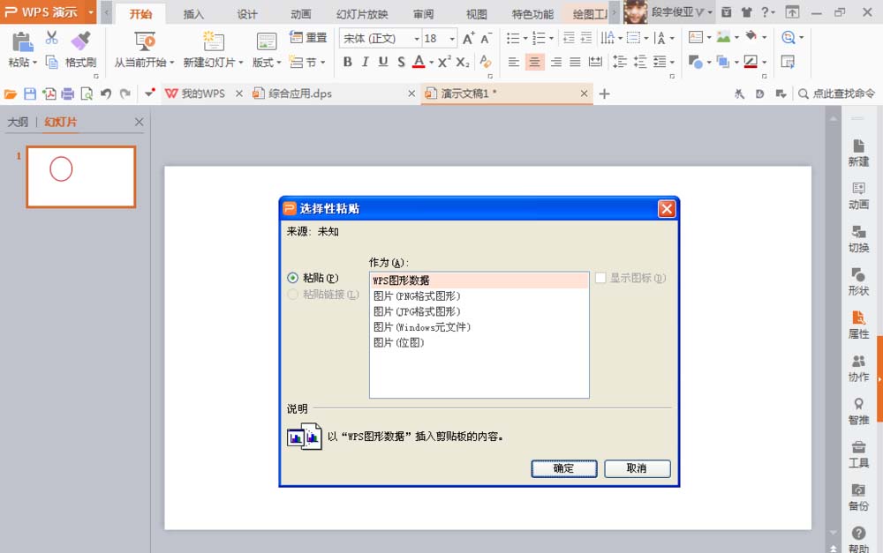The height and width of the screenshot is (553, 883).
Task: Switch to the 插入 ribbon tab
Action: point(193,14)
